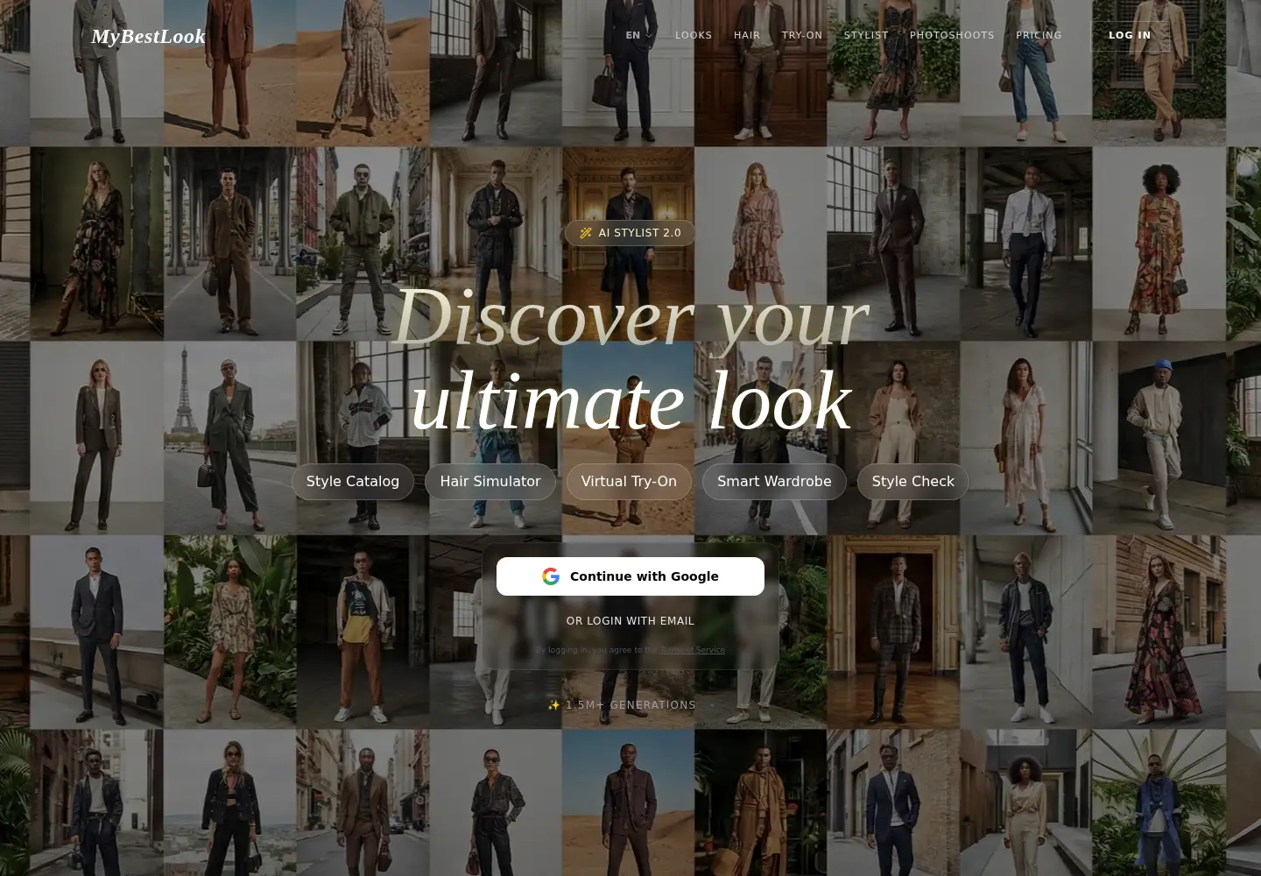Open the Smart Wardrobe pill

coord(774,482)
